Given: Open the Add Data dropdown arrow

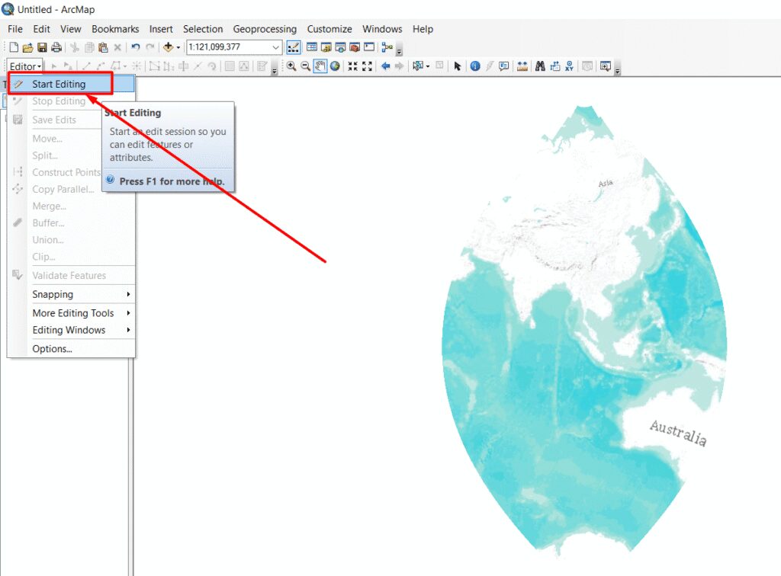Looking at the screenshot, I should point(178,47).
